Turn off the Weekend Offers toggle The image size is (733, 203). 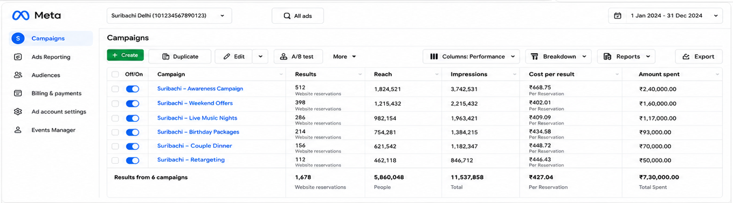point(133,103)
